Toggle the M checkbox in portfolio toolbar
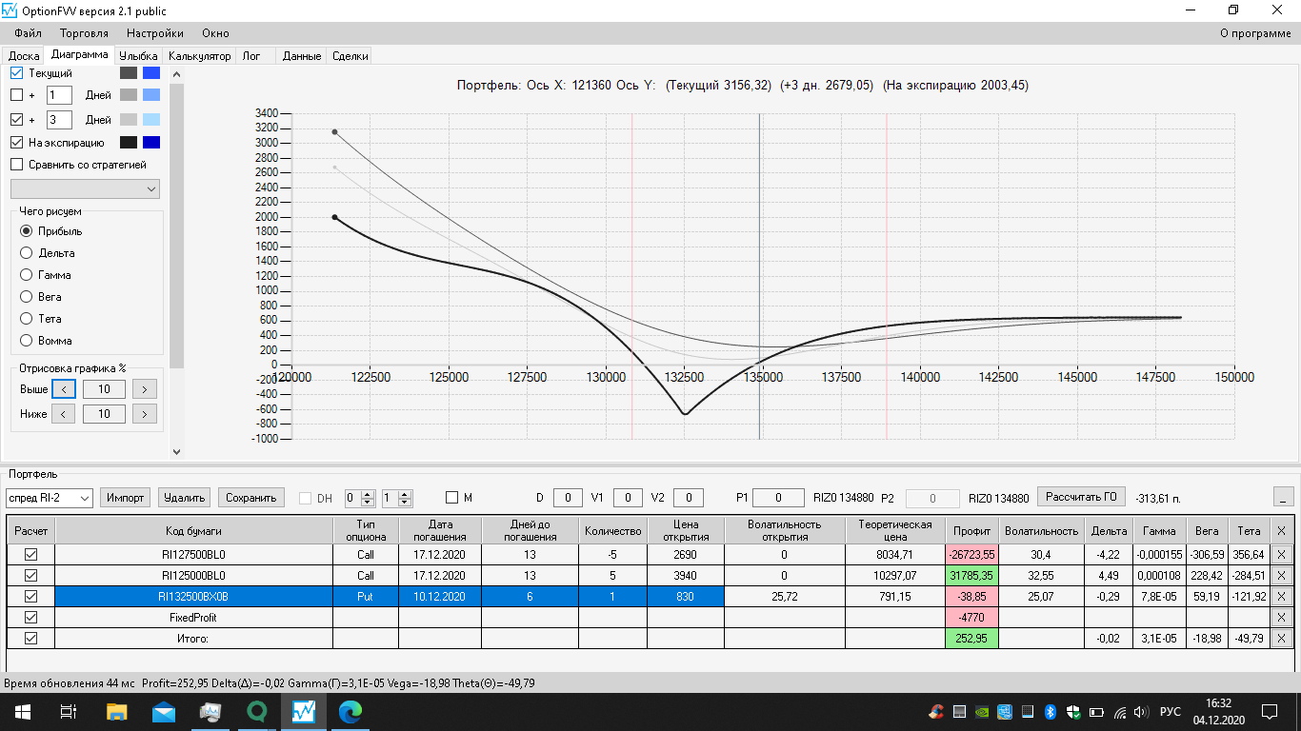Image resolution: width=1301 pixels, height=731 pixels. coord(453,498)
